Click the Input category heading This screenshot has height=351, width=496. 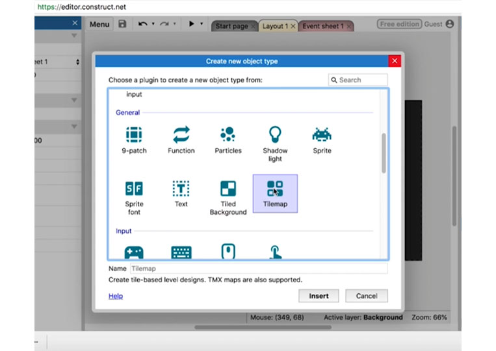coord(124,231)
